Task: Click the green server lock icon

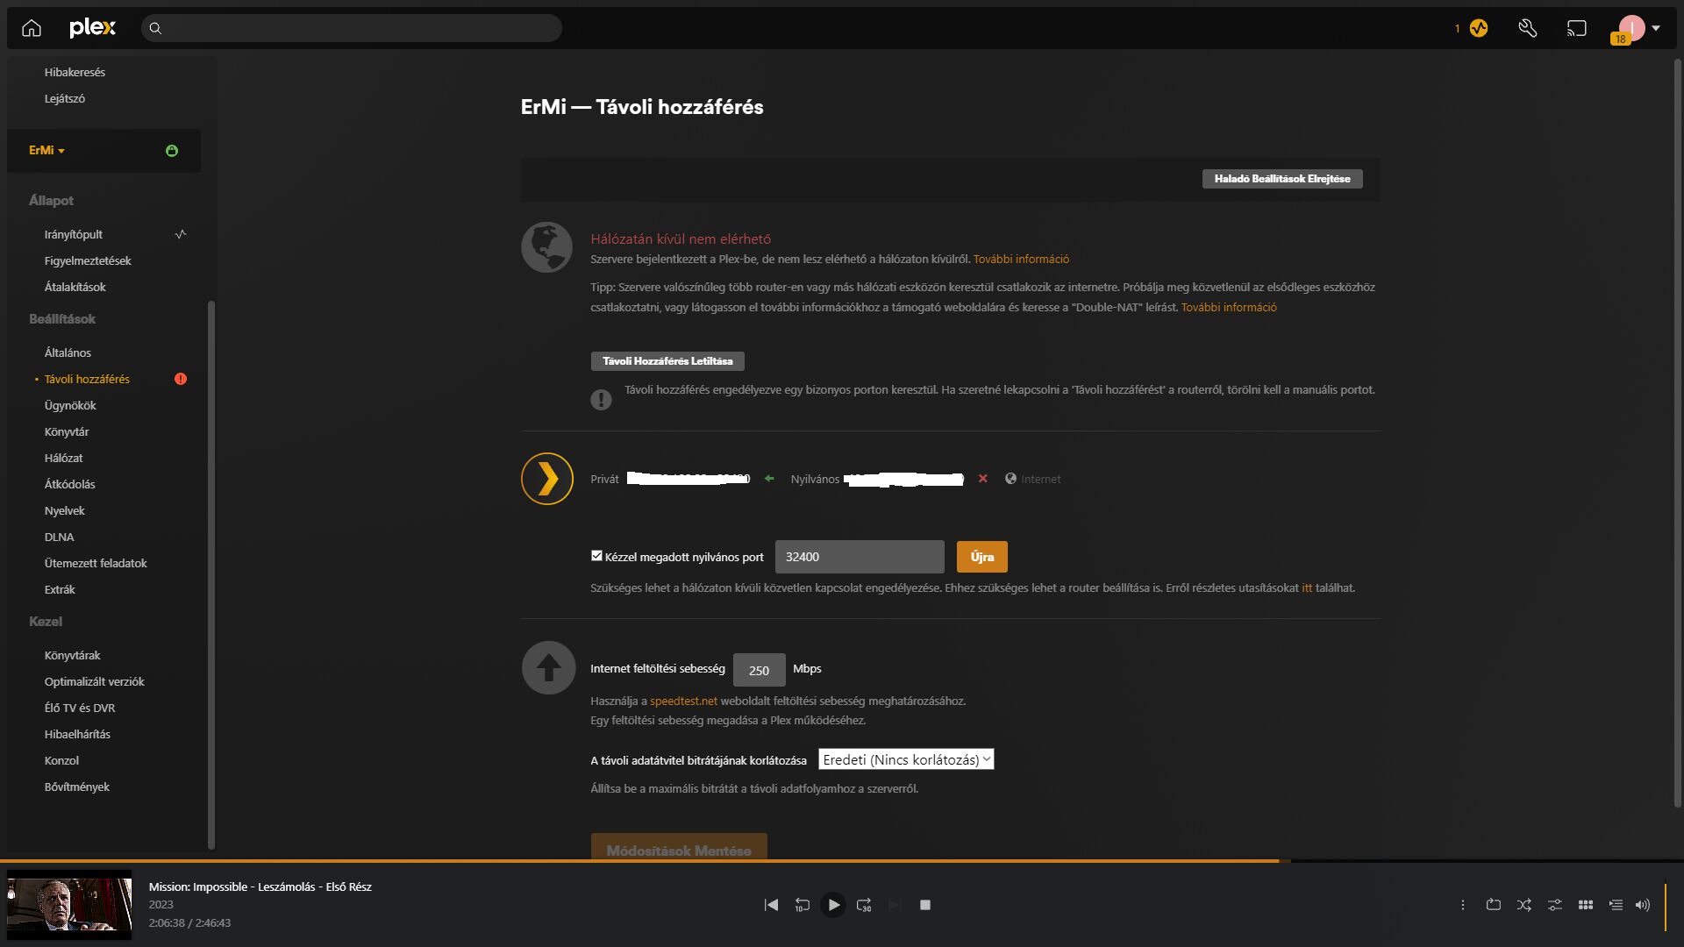Action: (172, 151)
